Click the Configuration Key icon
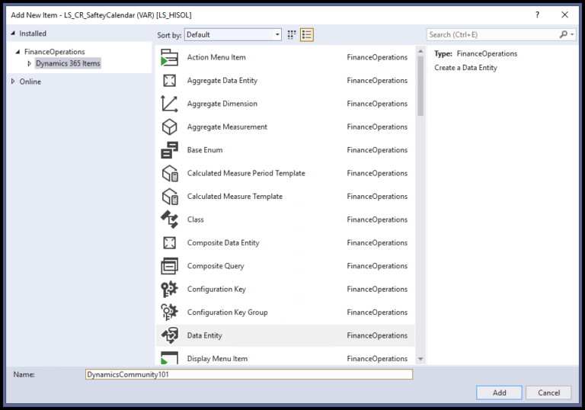This screenshot has width=585, height=410. coord(169,289)
